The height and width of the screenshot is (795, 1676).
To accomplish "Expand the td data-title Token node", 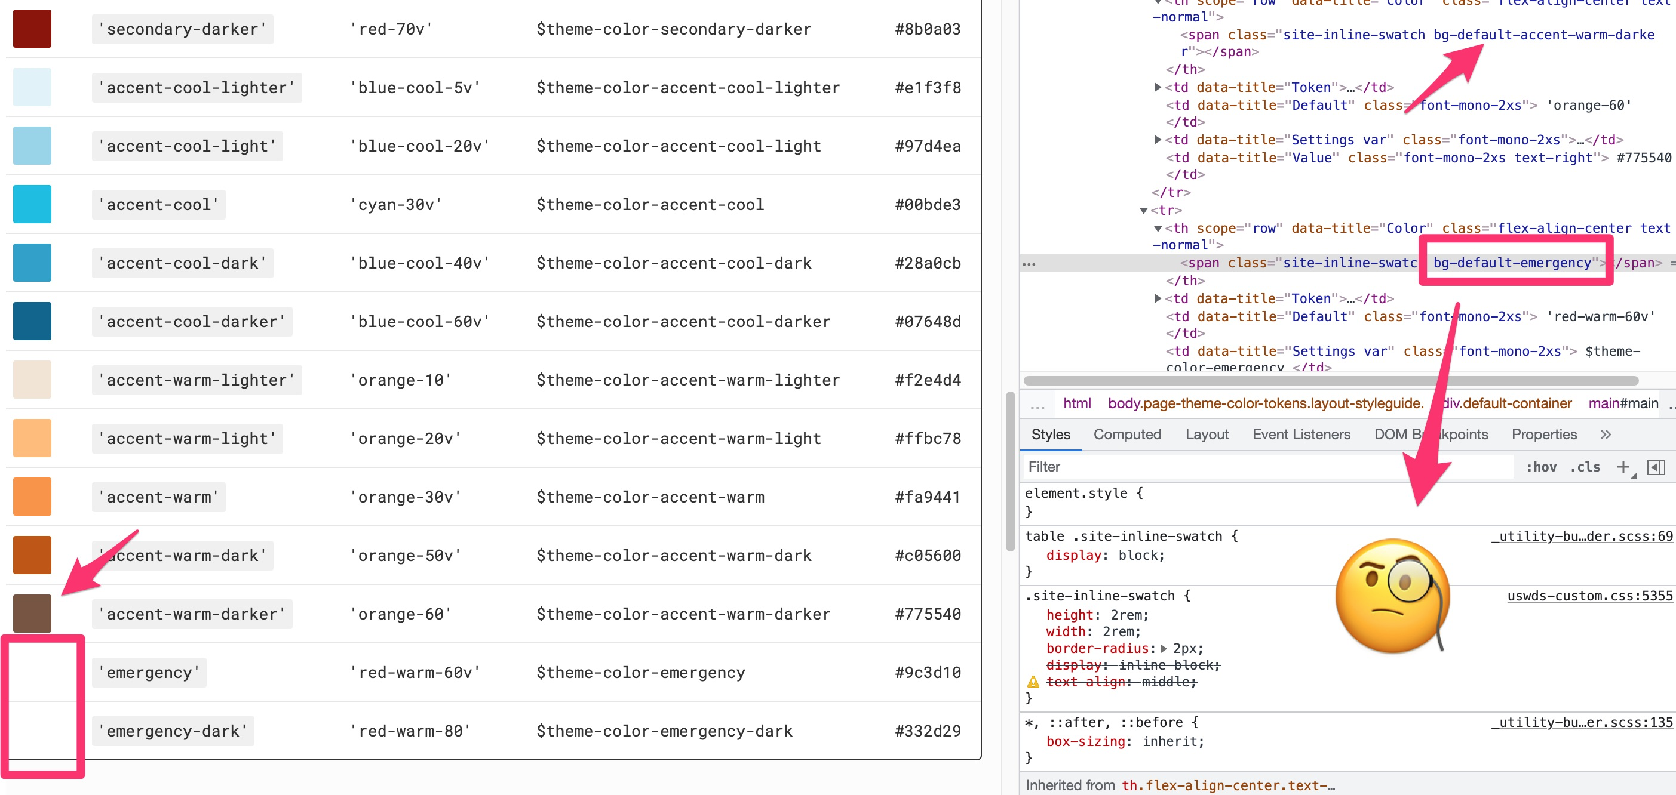I will 1158,298.
